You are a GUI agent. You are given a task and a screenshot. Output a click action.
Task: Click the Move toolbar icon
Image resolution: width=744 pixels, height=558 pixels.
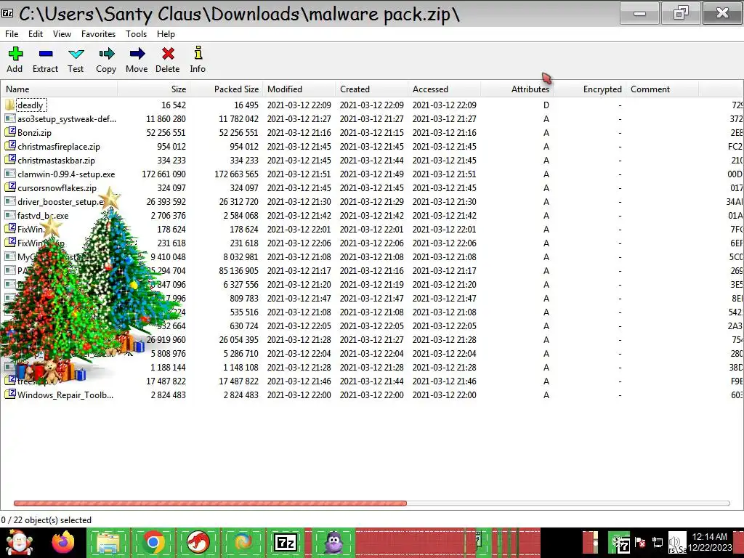pos(137,54)
